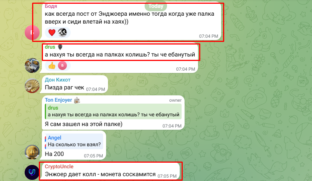This screenshot has height=181, width=312.
Task: Open CryptoUncle's dark logo avatar
Action: click(32, 172)
